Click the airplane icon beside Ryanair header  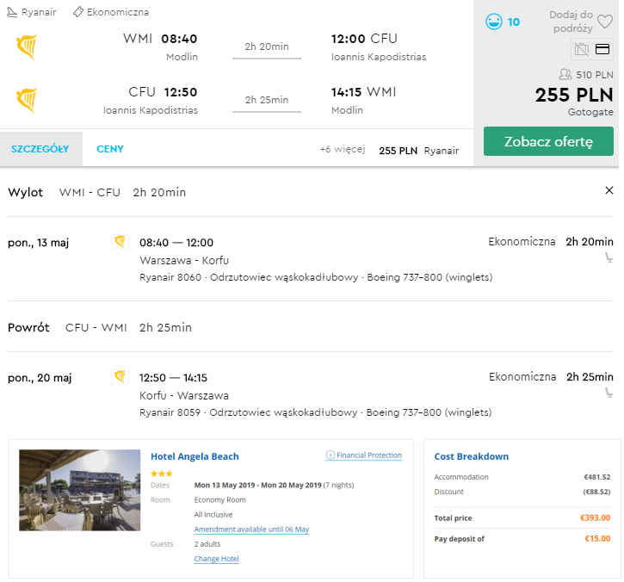point(12,12)
